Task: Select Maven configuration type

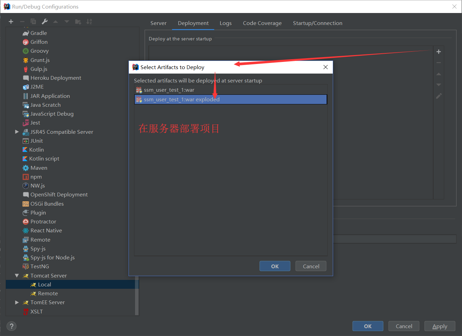Action: point(35,168)
